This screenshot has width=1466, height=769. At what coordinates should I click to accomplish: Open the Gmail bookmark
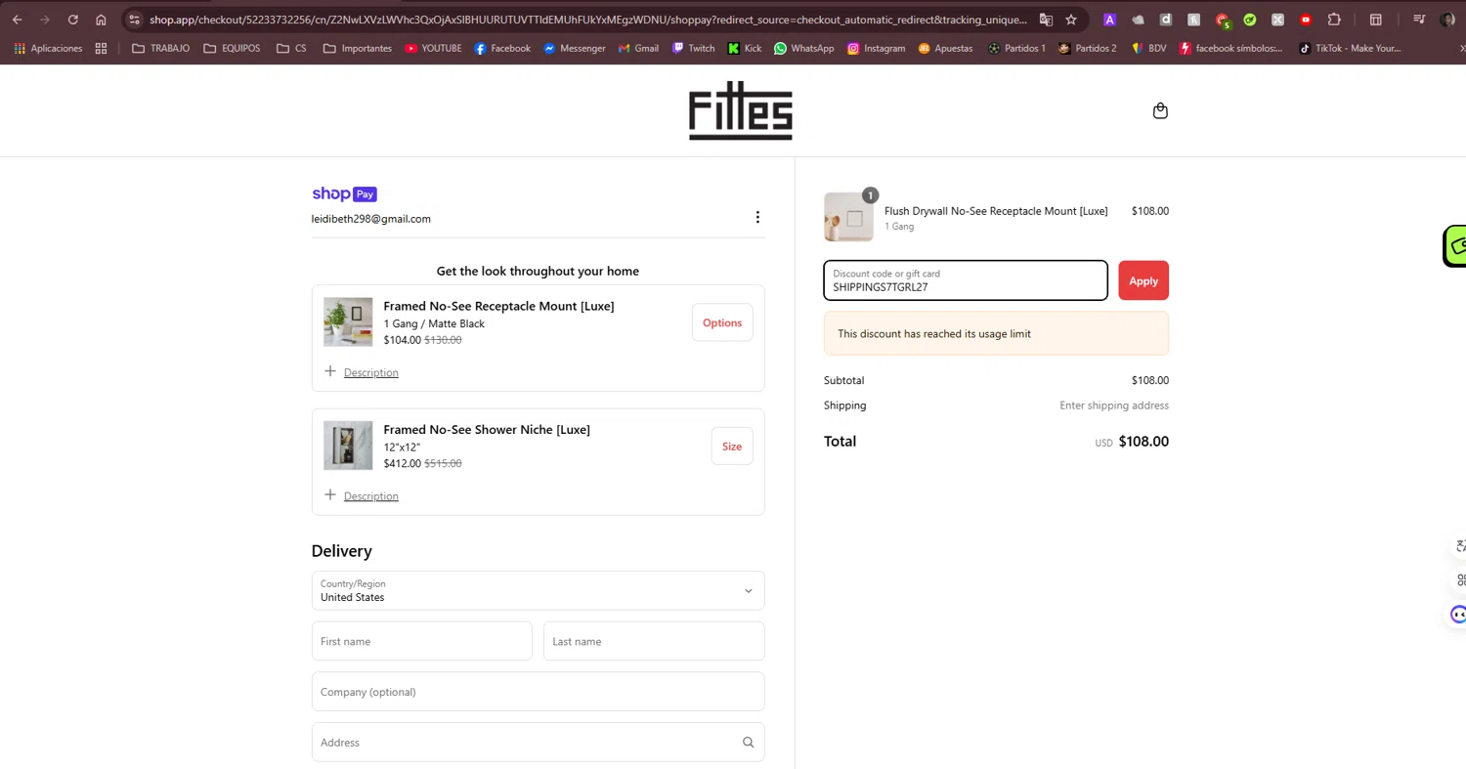[x=638, y=48]
